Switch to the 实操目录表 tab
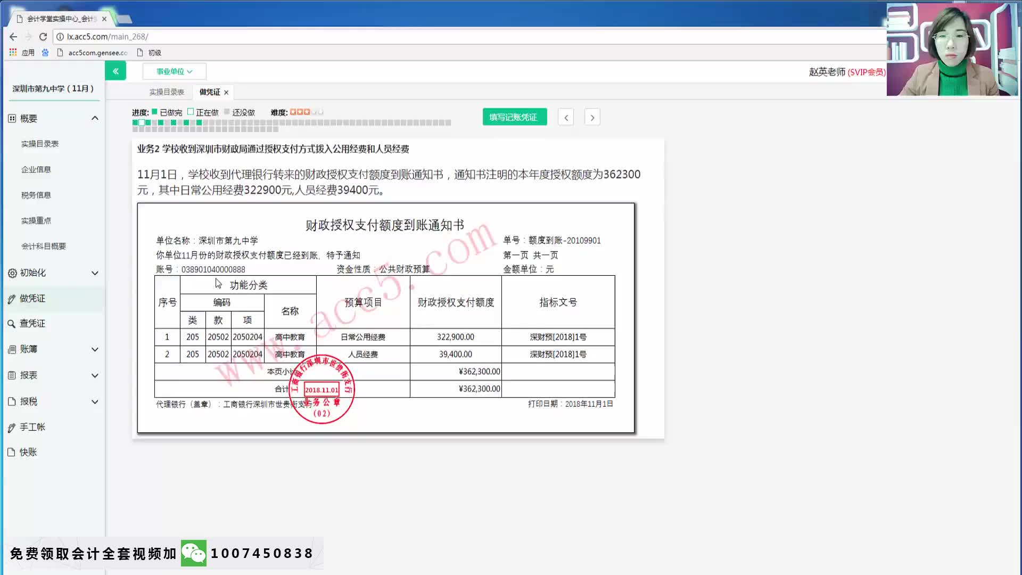The image size is (1022, 575). pyautogui.click(x=167, y=92)
